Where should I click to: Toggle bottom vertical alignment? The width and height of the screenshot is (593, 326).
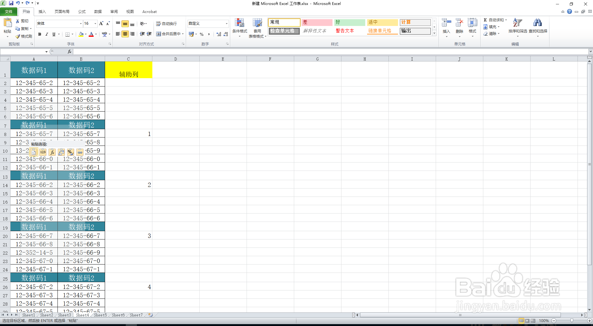tap(132, 23)
